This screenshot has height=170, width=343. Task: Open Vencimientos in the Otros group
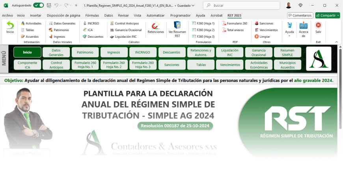(x=266, y=30)
